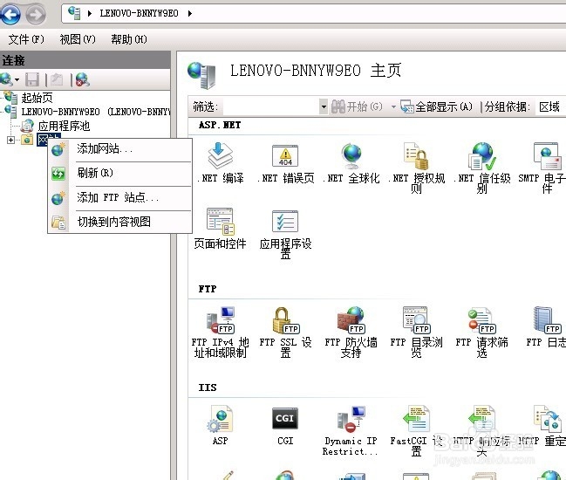Click the 全部显示(A) button
The image size is (566, 480).
(436, 106)
